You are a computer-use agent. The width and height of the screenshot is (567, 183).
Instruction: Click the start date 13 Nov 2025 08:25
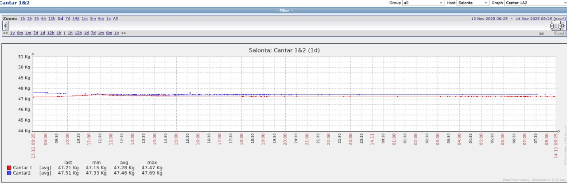tap(489, 19)
